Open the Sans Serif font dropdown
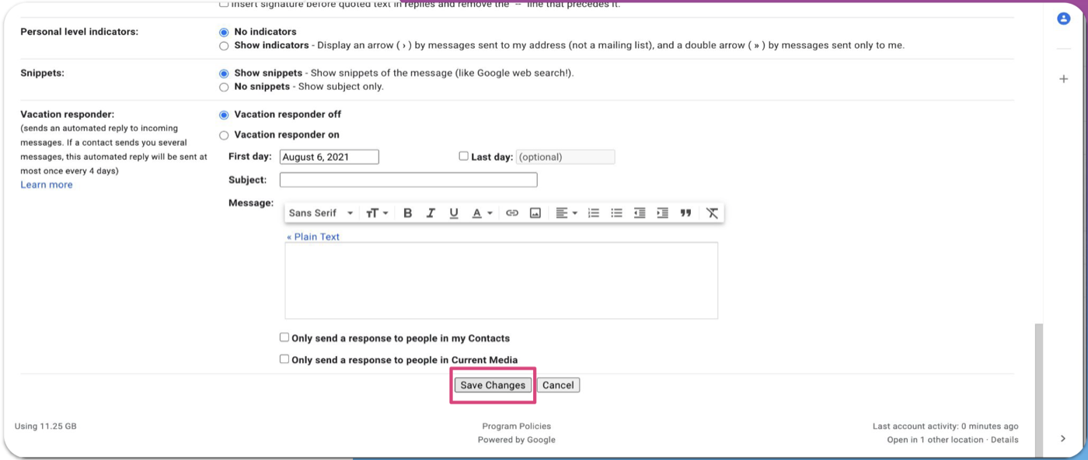 (x=321, y=213)
